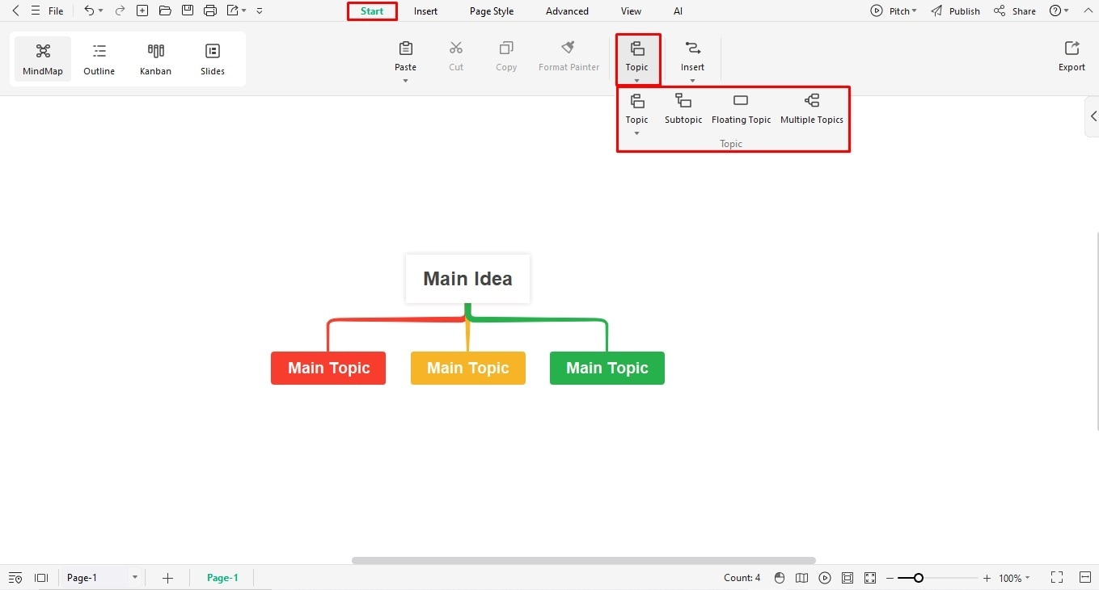Adjust the zoom slider handle

point(919,578)
